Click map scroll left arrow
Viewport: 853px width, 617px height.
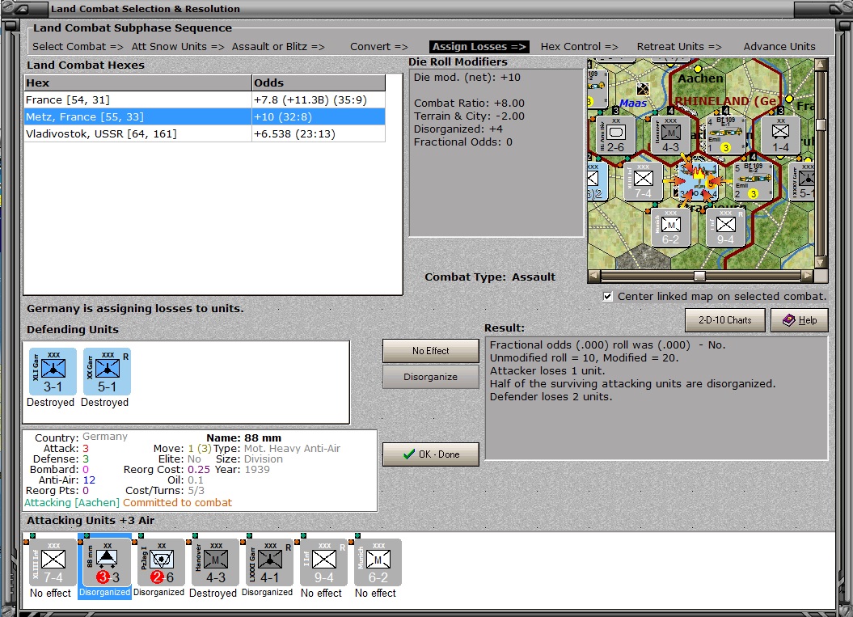(593, 277)
